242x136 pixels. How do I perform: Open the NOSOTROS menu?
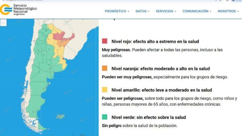228,11
